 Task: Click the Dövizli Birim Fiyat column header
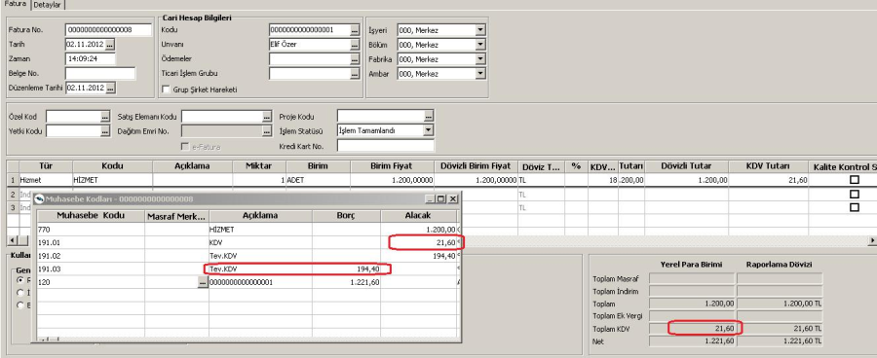[x=476, y=166]
